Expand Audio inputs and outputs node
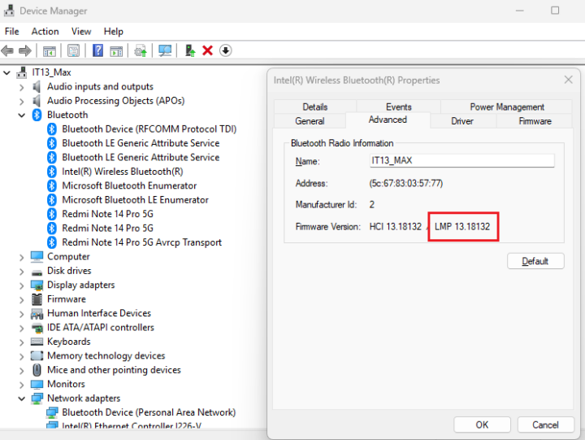Screen dimensions: 585x440 (22, 87)
